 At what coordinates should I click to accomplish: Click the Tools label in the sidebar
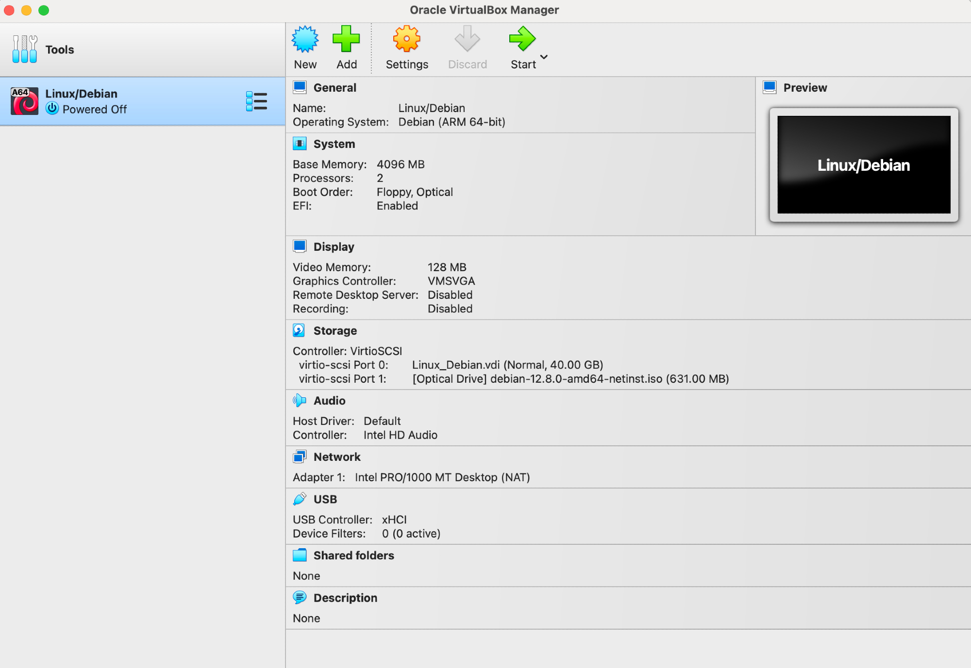(60, 49)
